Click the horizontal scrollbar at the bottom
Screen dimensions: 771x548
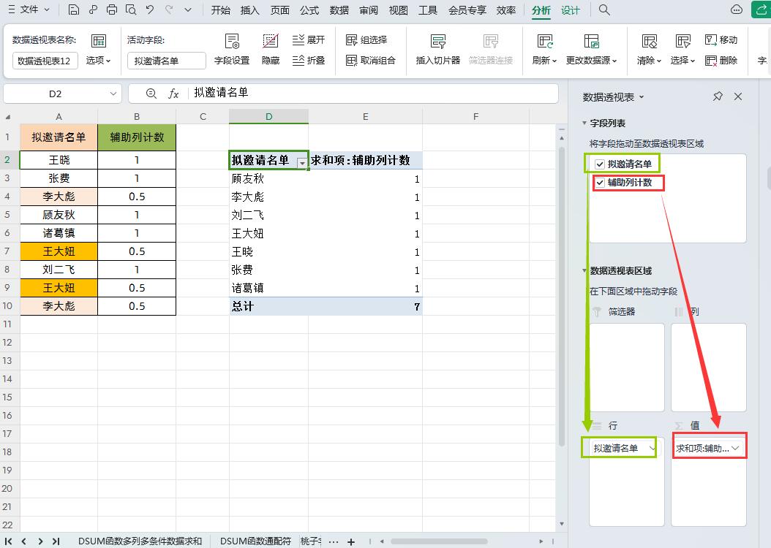[x=439, y=541]
